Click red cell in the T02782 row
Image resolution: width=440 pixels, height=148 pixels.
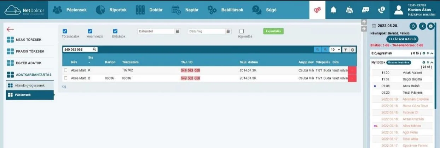(x=352, y=70)
